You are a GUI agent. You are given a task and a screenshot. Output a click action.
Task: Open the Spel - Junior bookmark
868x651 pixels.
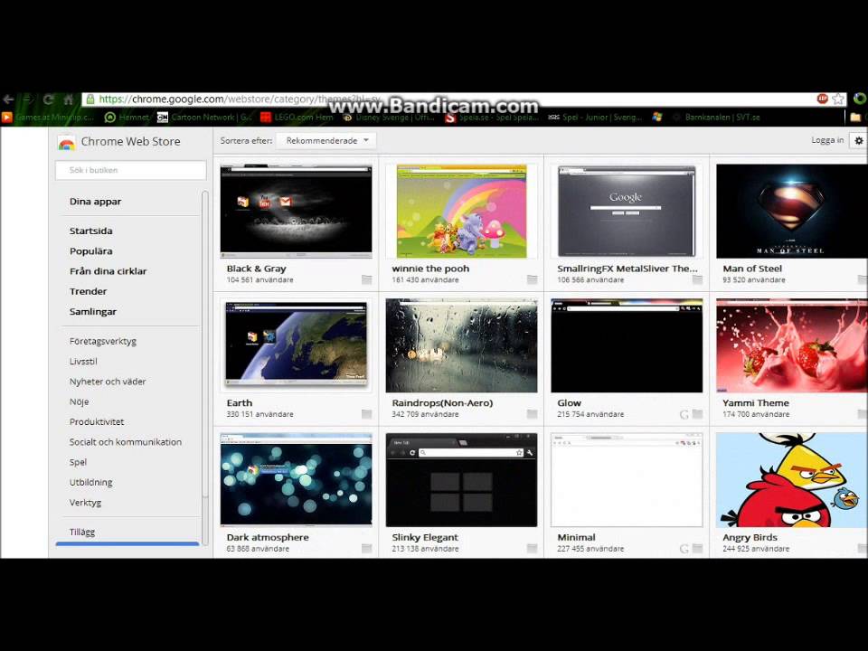(595, 118)
